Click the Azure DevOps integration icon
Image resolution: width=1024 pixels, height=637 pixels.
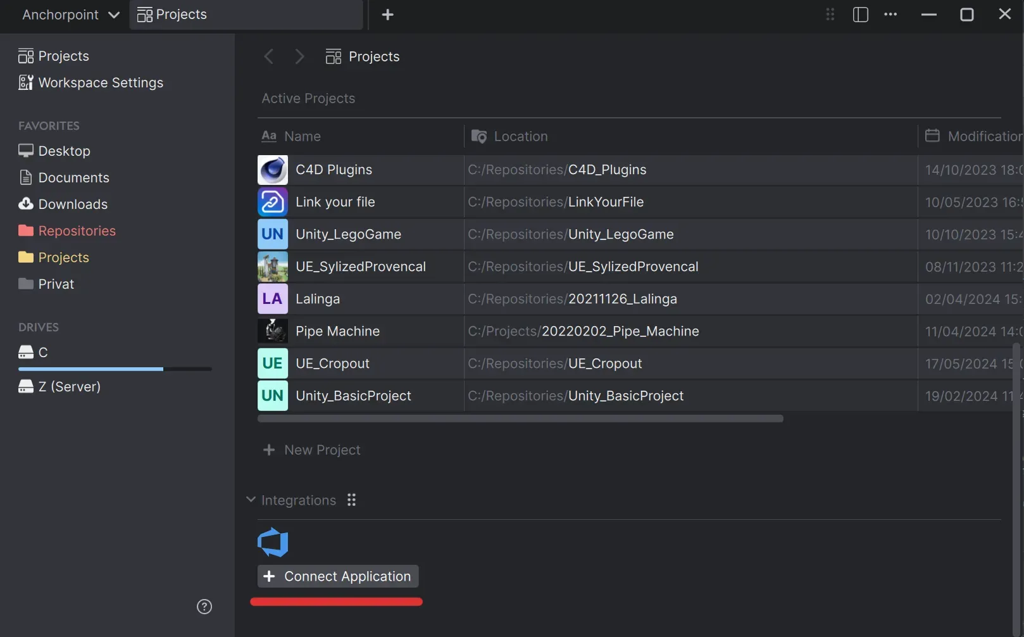click(x=272, y=542)
